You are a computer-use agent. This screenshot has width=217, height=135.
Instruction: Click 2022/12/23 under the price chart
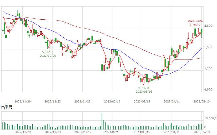point(52,102)
